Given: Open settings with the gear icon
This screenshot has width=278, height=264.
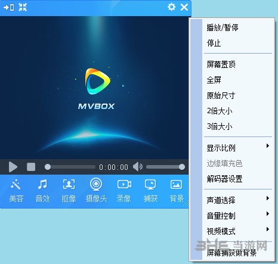Looking at the screenshot, I should click(x=171, y=7).
